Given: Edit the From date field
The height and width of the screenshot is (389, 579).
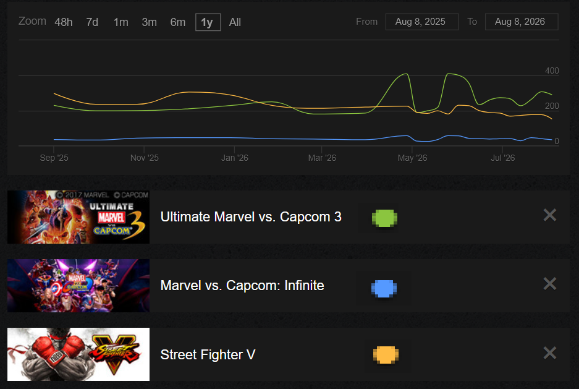Looking at the screenshot, I should pyautogui.click(x=421, y=22).
